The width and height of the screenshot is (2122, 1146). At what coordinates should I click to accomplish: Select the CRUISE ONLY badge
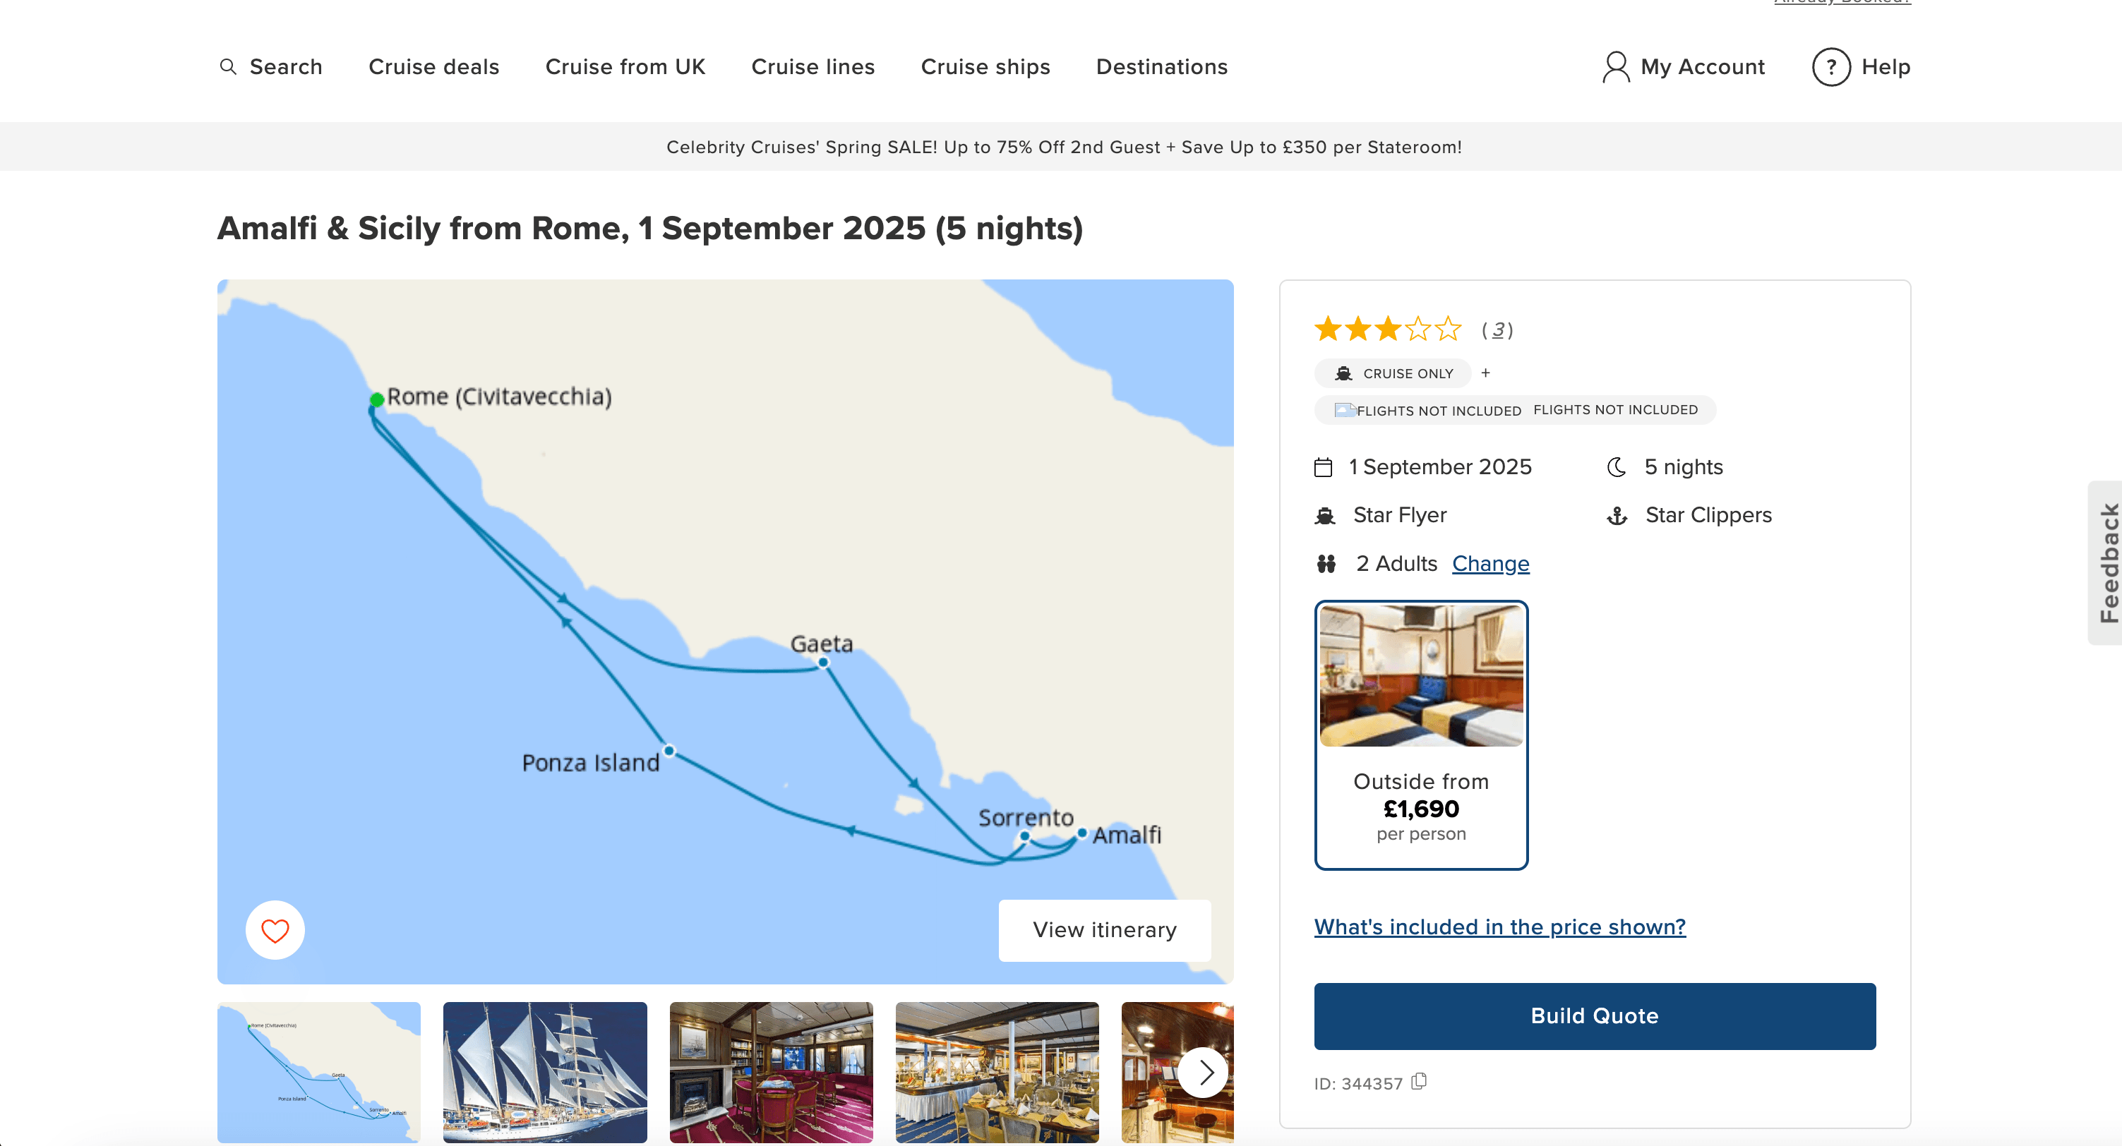(x=1392, y=373)
